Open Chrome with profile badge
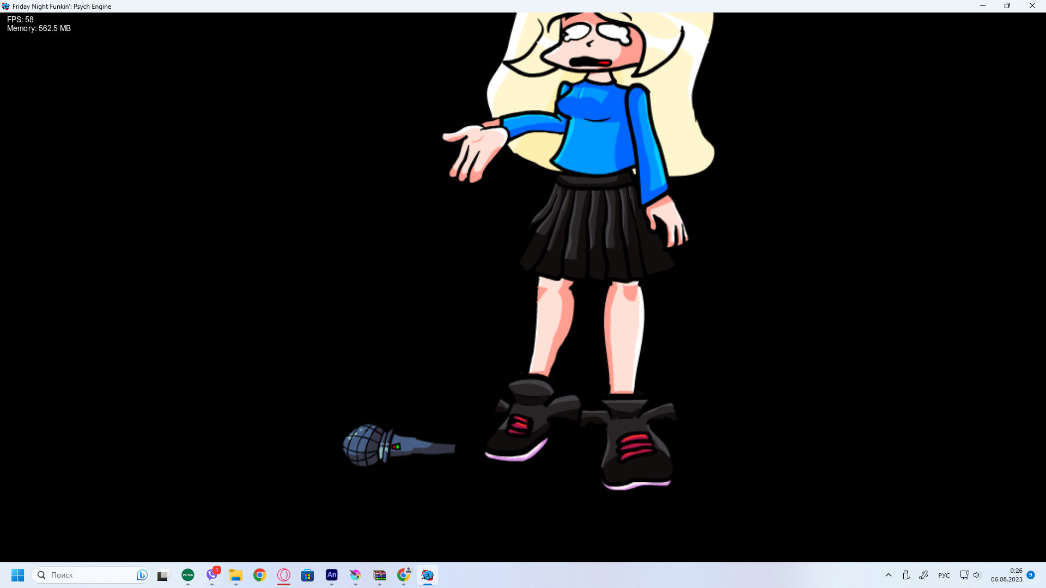This screenshot has width=1046, height=588. coord(404,575)
